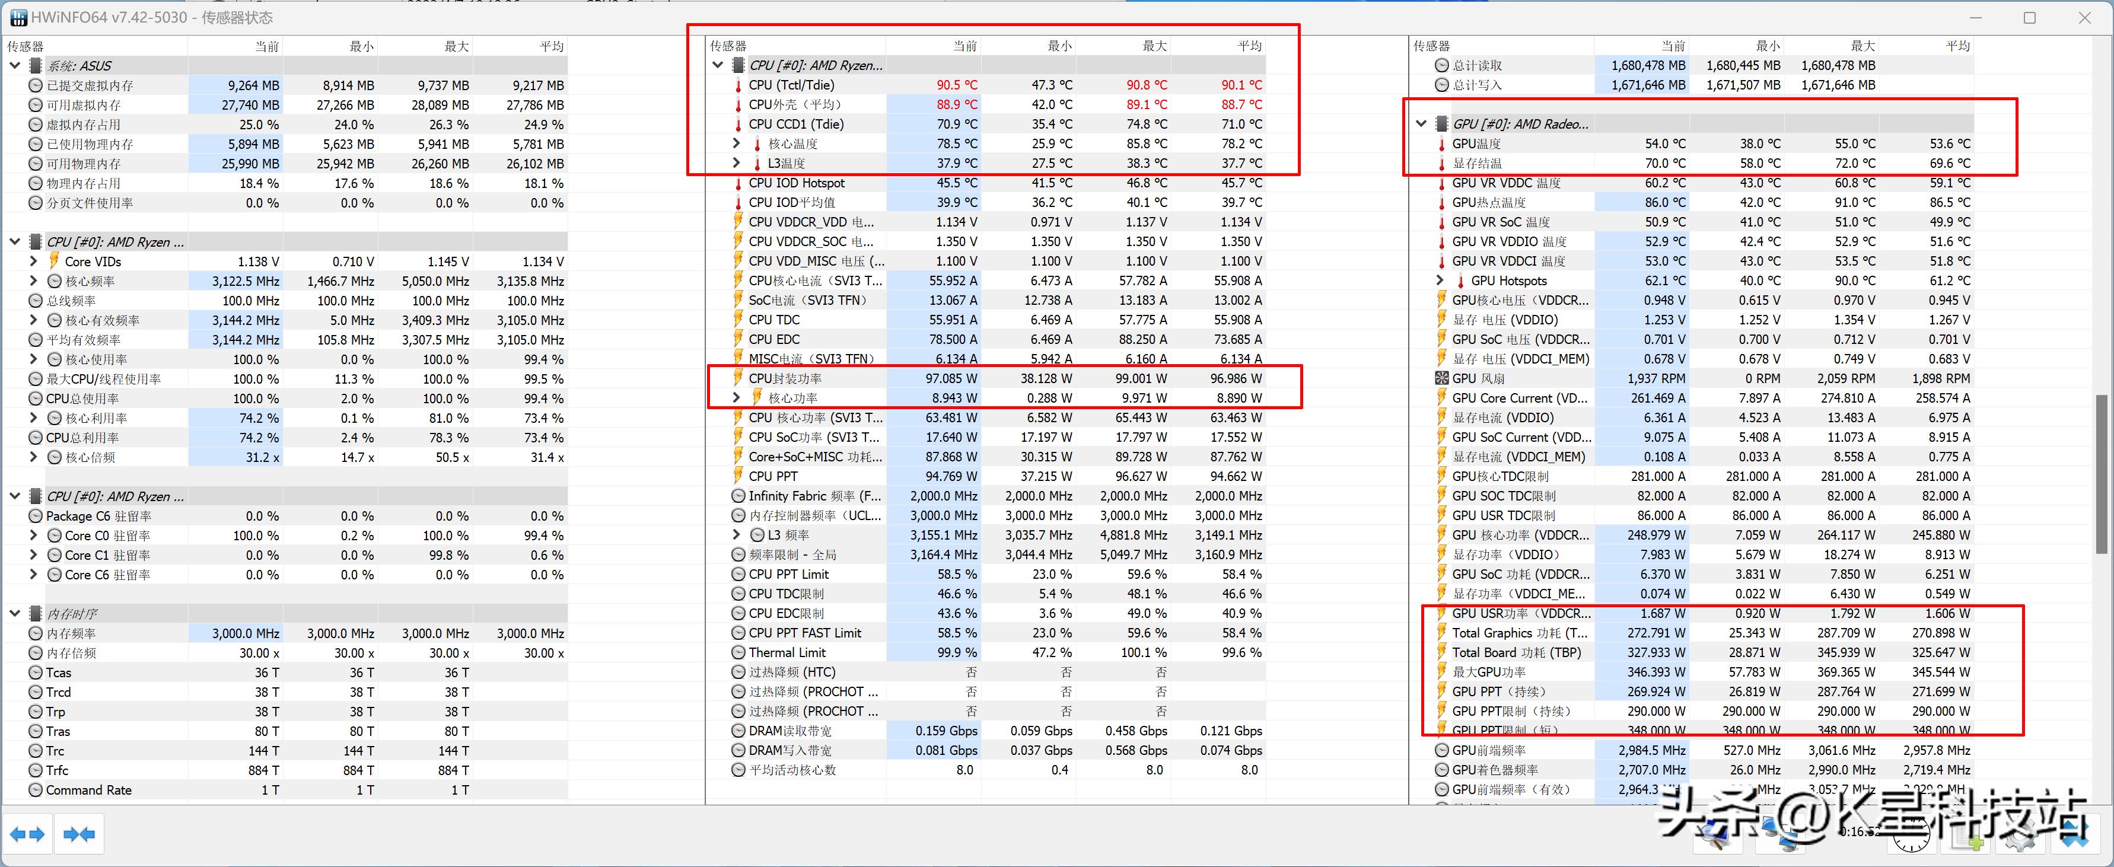Expand the 核心功率 row chevron
2114x867 pixels.
pos(737,397)
